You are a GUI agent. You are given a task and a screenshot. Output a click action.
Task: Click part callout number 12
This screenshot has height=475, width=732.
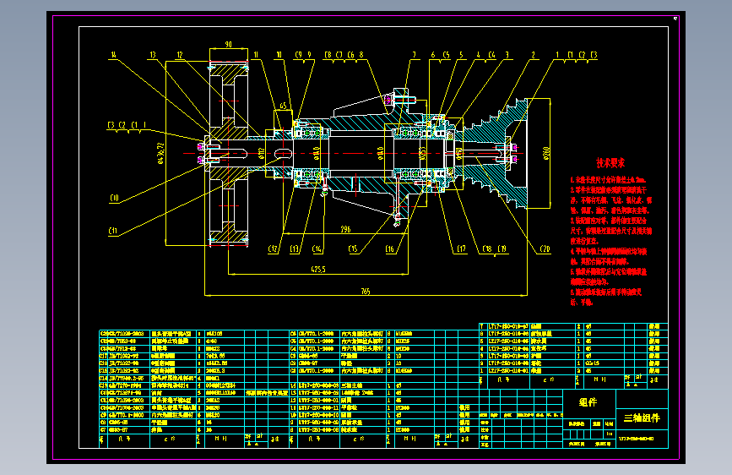pos(180,55)
